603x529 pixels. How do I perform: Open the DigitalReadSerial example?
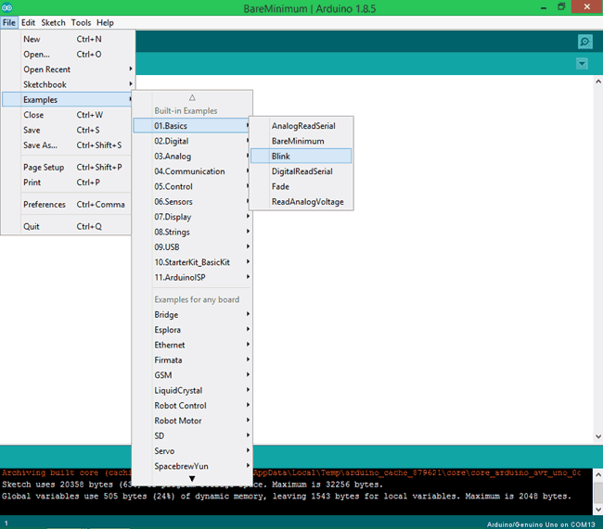click(301, 171)
